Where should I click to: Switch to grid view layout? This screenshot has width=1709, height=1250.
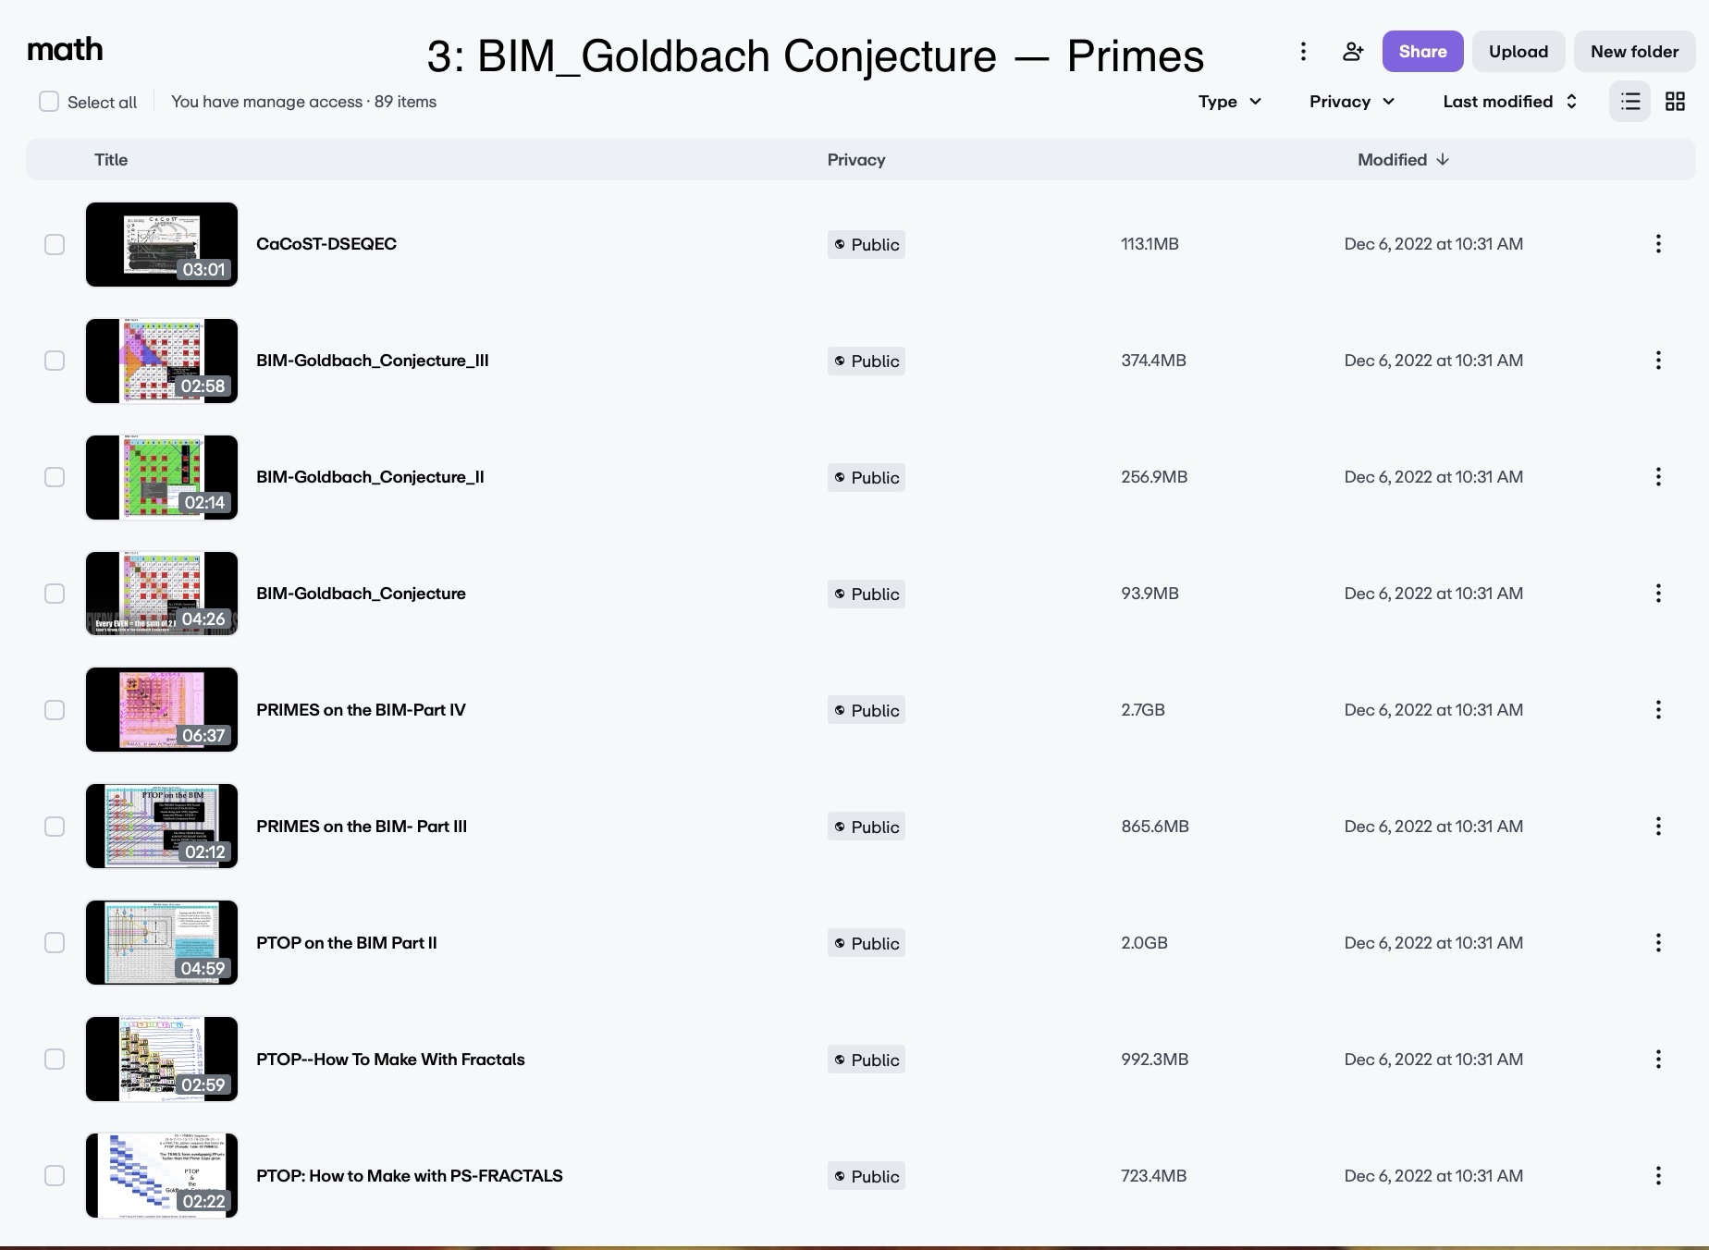point(1675,102)
